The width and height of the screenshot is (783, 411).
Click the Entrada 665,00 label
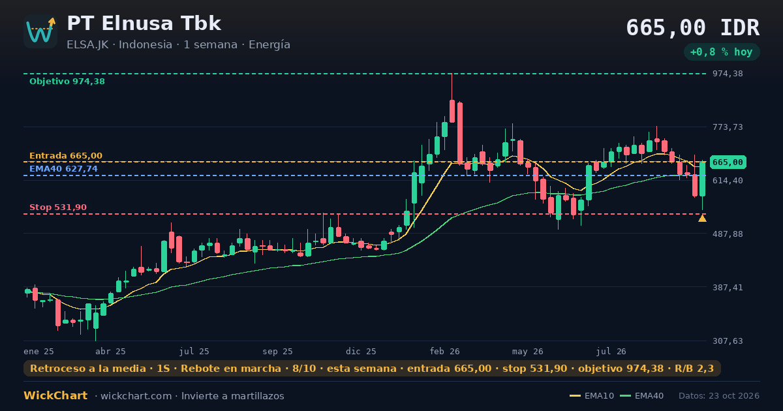(x=66, y=156)
